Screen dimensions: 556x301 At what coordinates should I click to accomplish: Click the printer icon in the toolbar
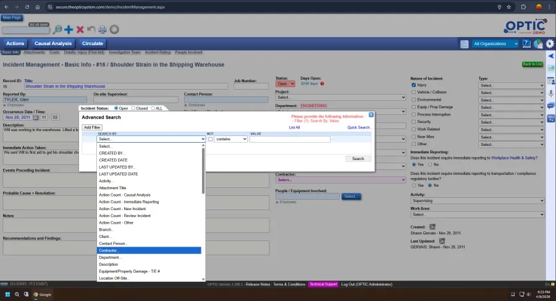(103, 29)
